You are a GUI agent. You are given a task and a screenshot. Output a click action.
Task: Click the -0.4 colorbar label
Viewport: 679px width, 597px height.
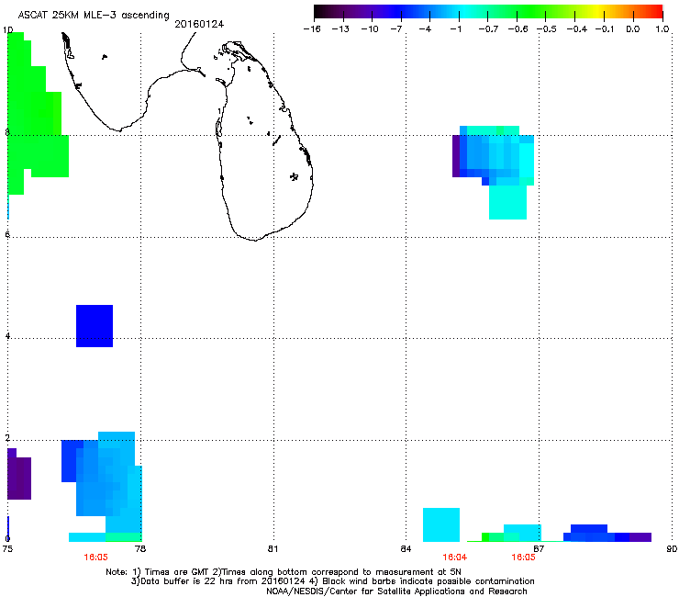pos(577,29)
